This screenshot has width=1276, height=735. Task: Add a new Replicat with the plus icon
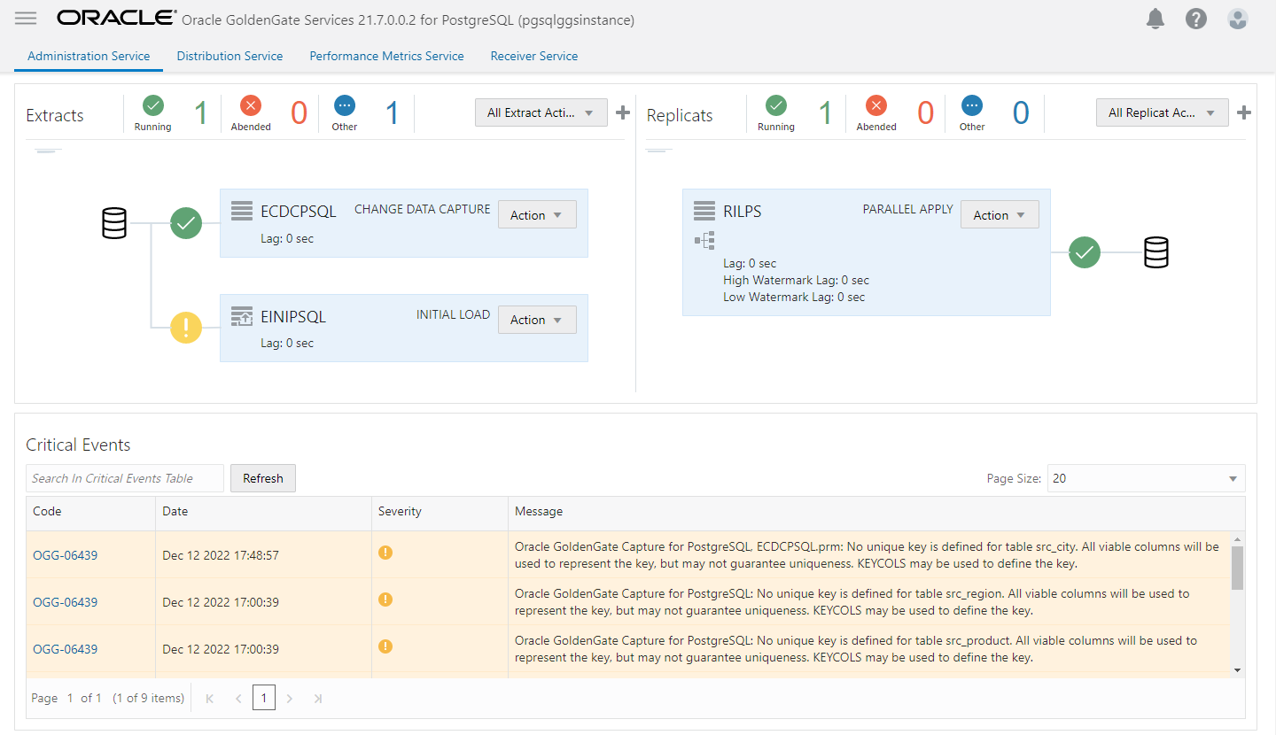(x=1244, y=112)
